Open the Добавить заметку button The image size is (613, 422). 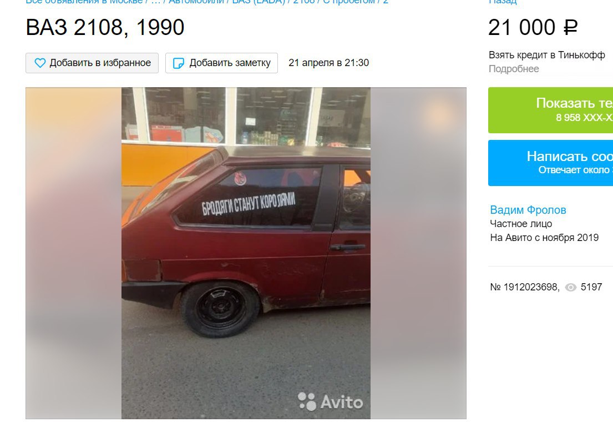[221, 63]
